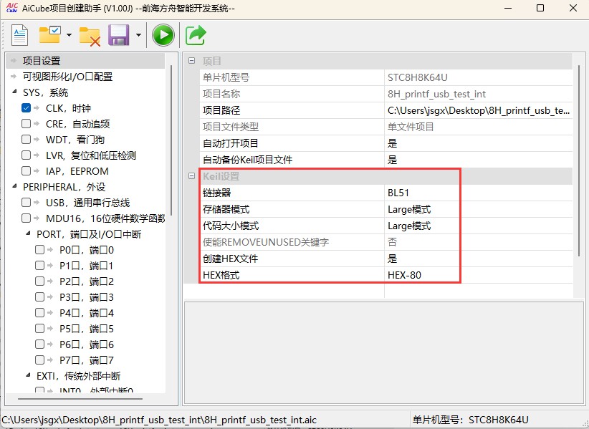Change 存储器模式 Large模式 value
Viewport: 589px width, 429px height.
[479, 209]
